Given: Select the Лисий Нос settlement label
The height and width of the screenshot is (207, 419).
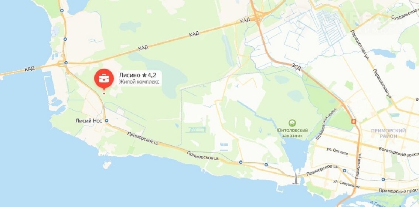Looking at the screenshot, I should (89, 121).
